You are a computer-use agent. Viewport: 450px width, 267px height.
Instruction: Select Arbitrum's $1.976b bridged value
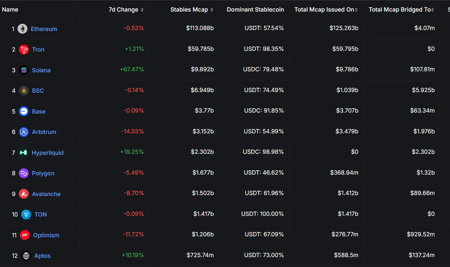pyautogui.click(x=424, y=131)
